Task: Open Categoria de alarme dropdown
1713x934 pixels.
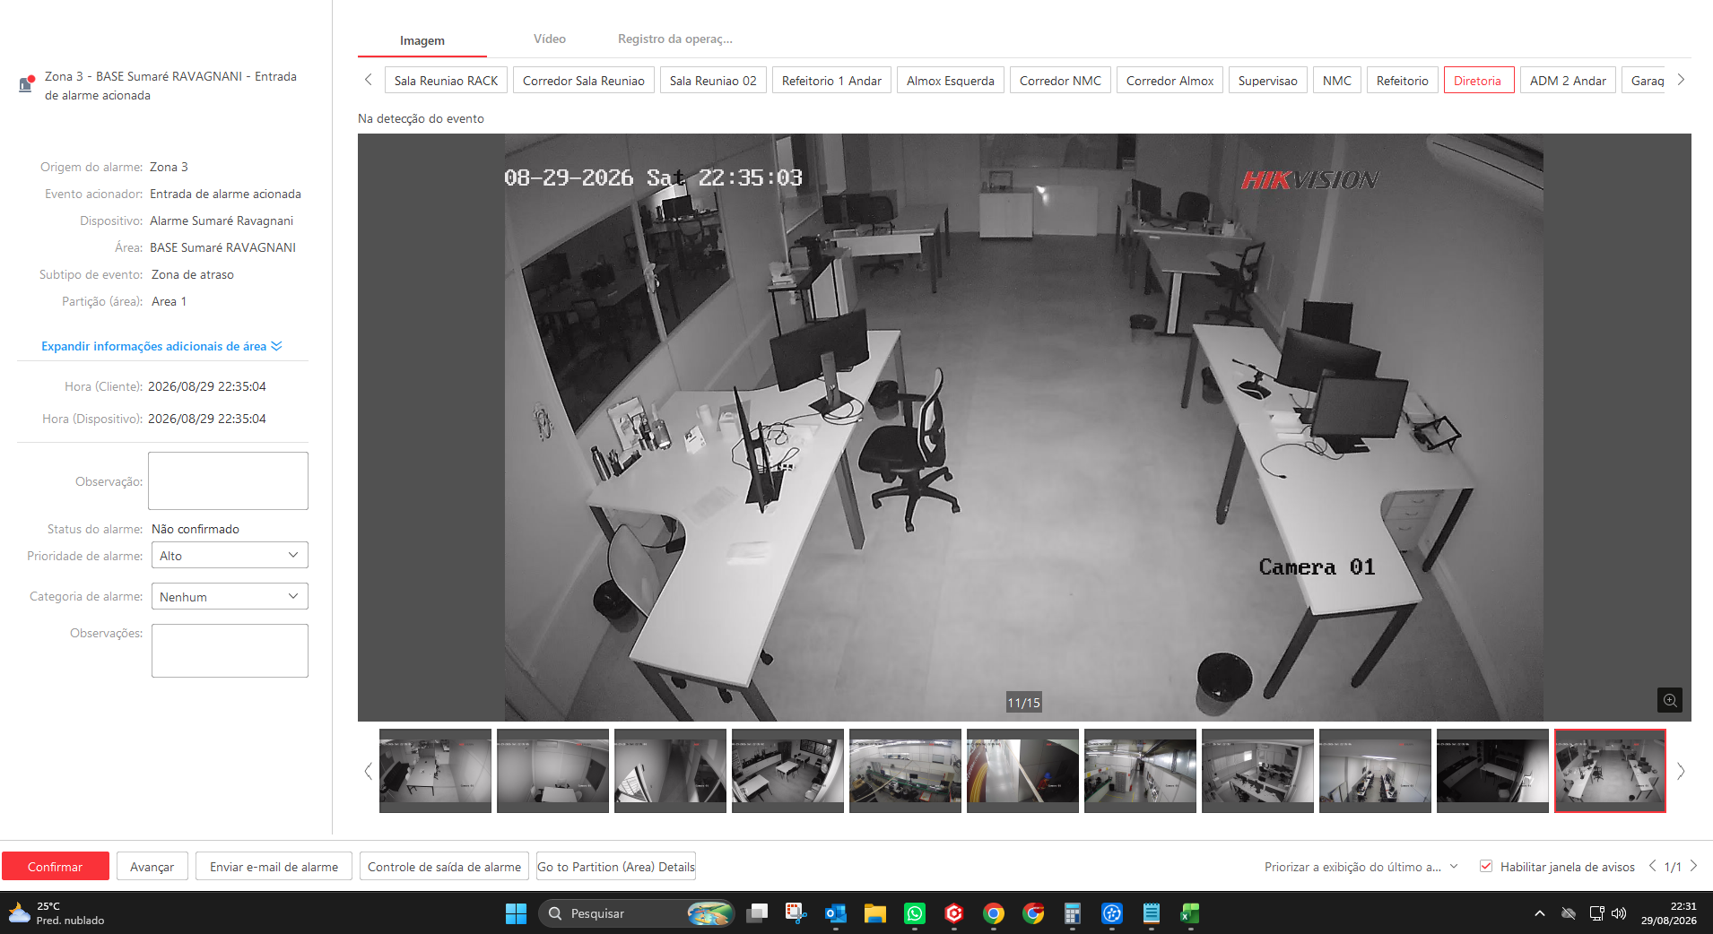Action: point(230,597)
